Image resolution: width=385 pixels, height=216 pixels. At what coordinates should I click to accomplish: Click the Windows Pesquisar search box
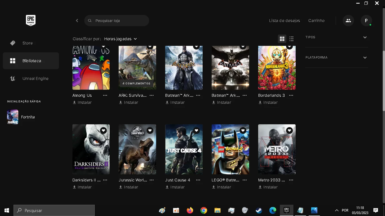54,210
